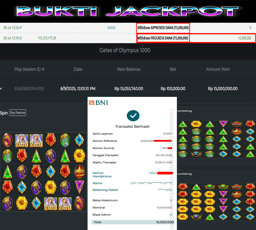Viewport: 256px width, 230px height.
Task: Click the 100x orb in upper Tumbling grid
Action: pos(237,124)
